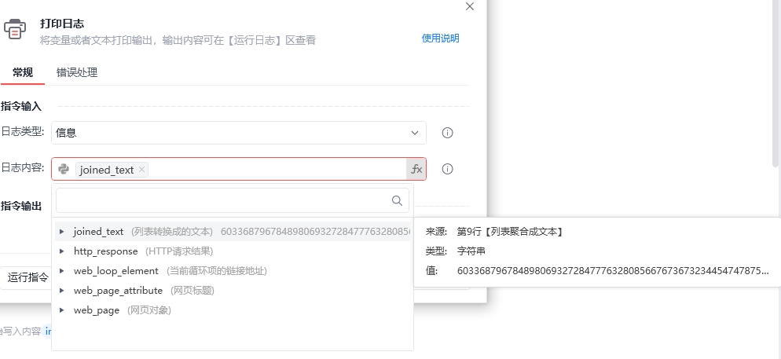Remove the joined_text tag with its x

(142, 170)
